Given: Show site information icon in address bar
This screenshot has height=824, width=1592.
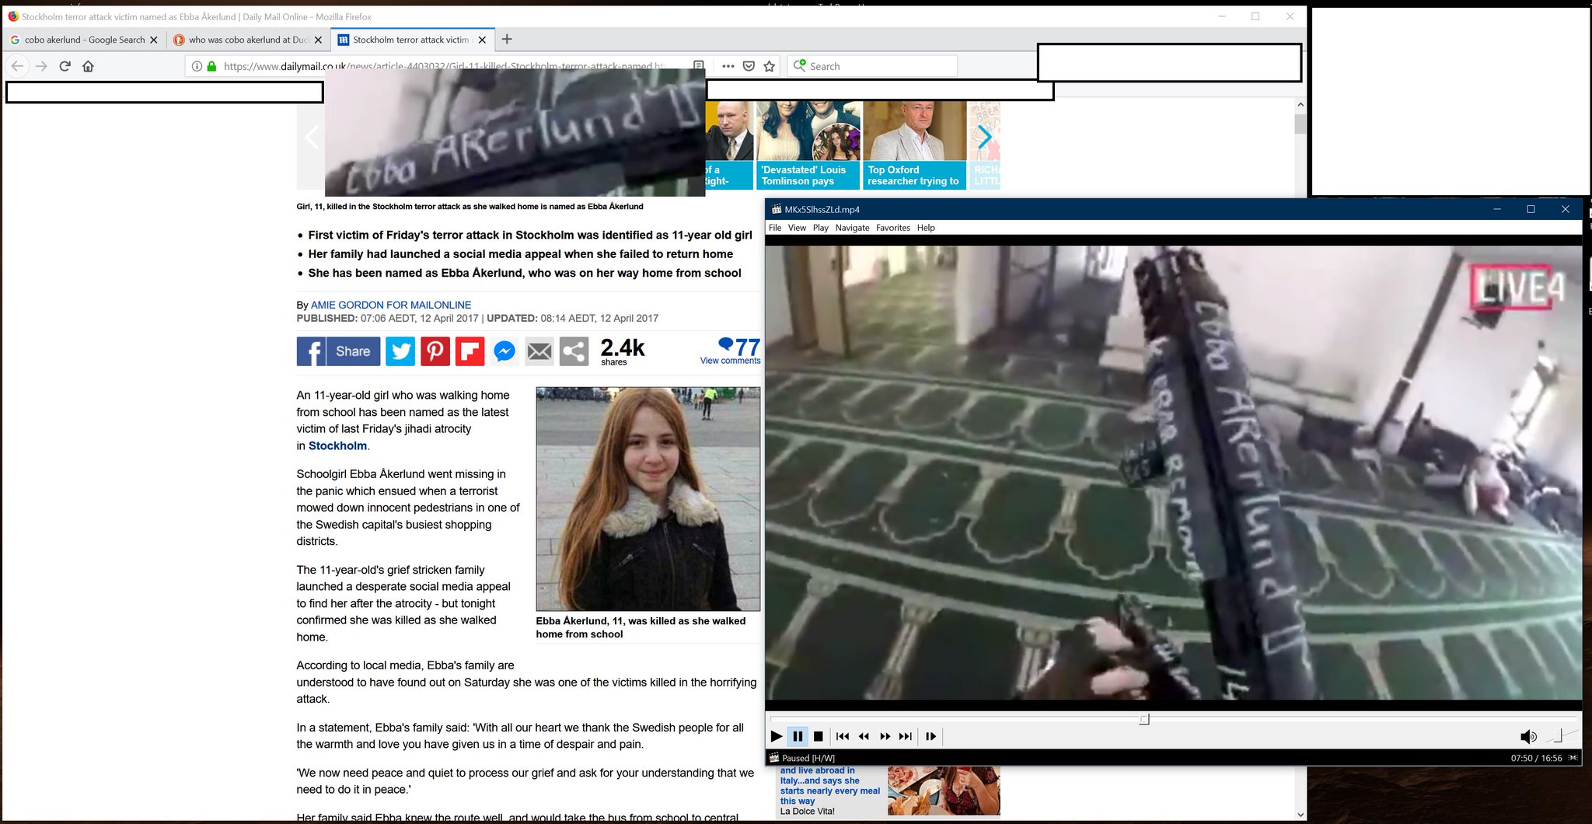Looking at the screenshot, I should click(197, 66).
